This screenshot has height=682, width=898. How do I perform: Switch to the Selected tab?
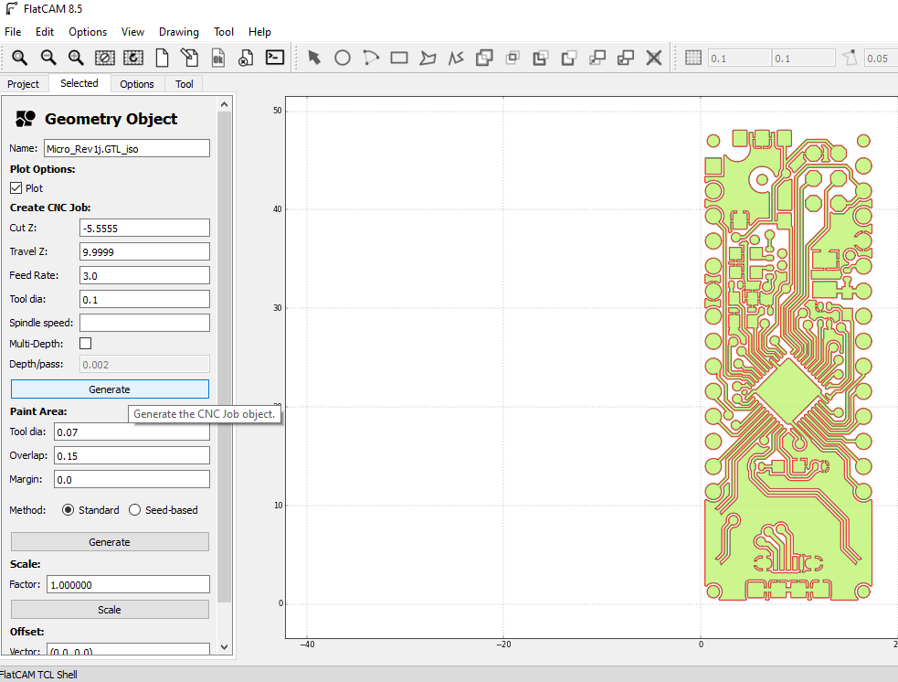coord(79,83)
